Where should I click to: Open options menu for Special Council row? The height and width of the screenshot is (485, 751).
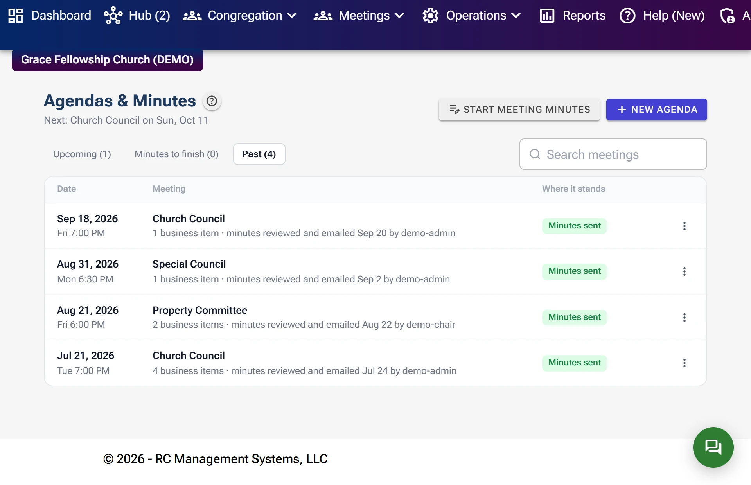coord(684,271)
